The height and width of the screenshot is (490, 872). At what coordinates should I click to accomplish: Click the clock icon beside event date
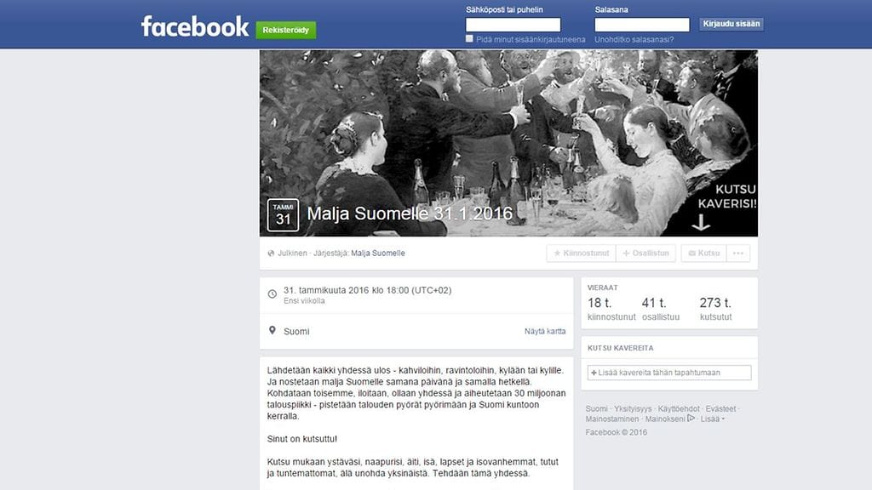pos(272,293)
